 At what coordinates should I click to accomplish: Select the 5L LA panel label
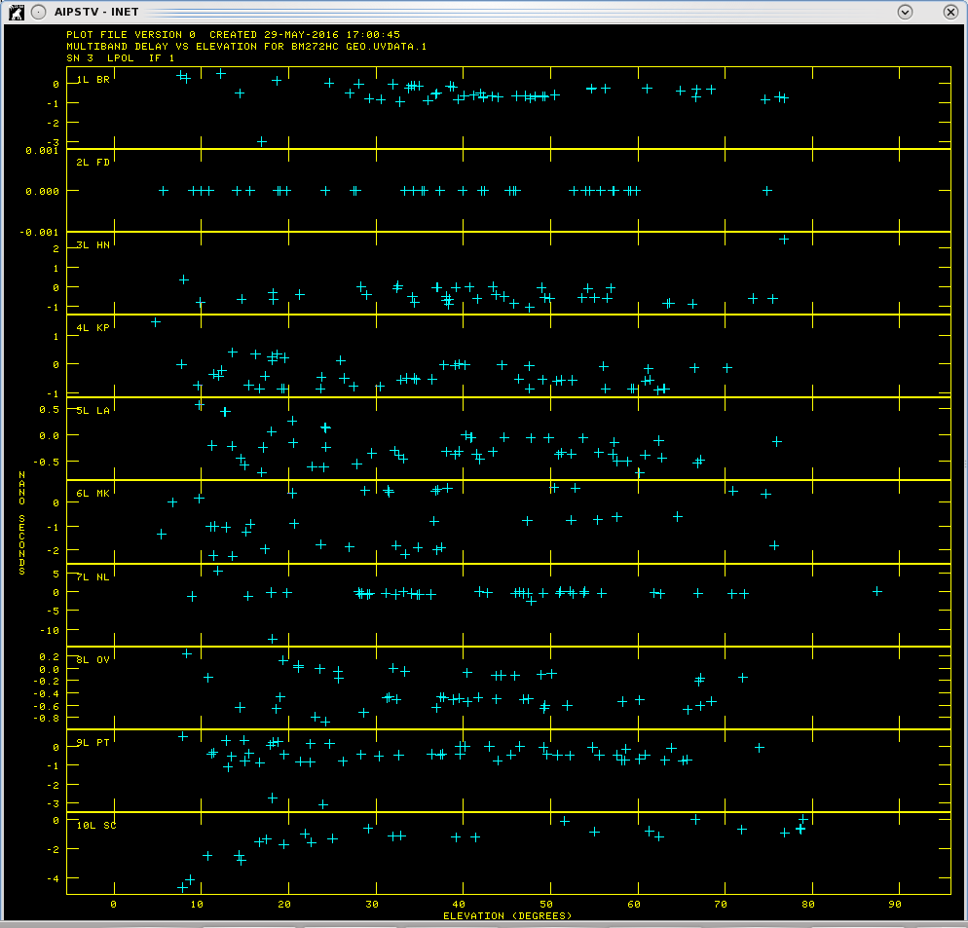[93, 411]
